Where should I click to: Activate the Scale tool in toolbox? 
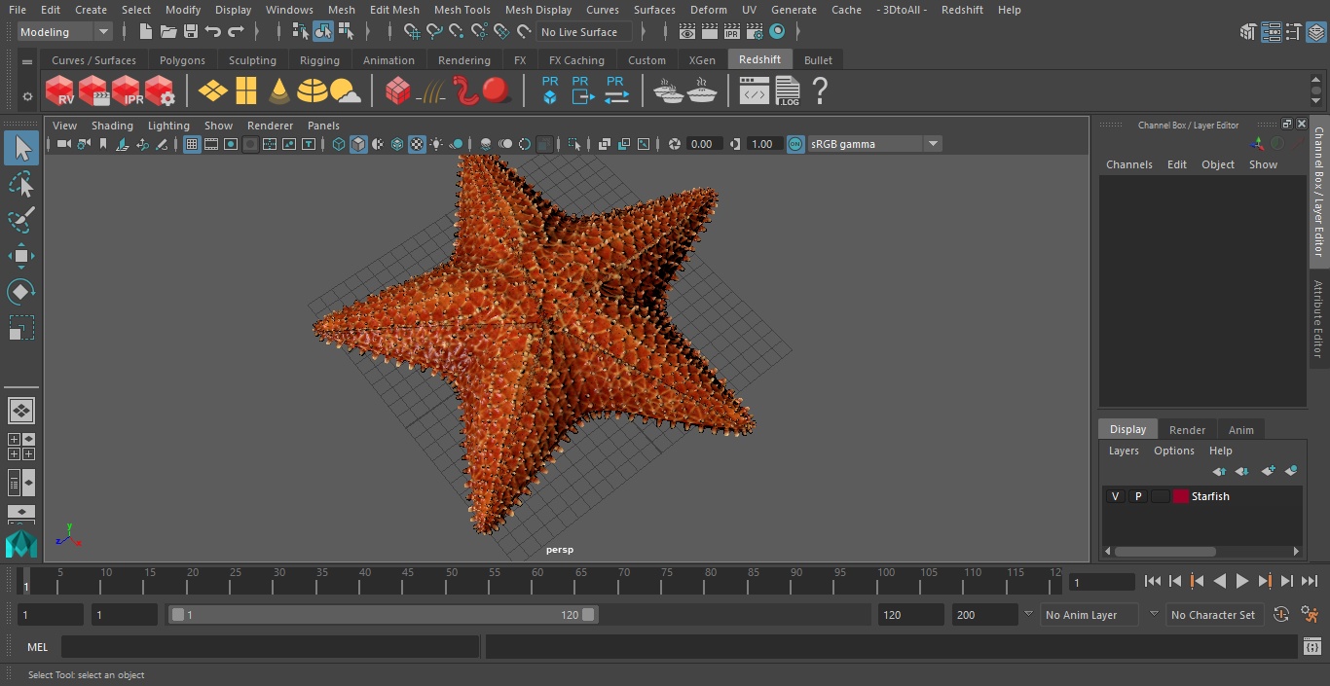(21, 328)
